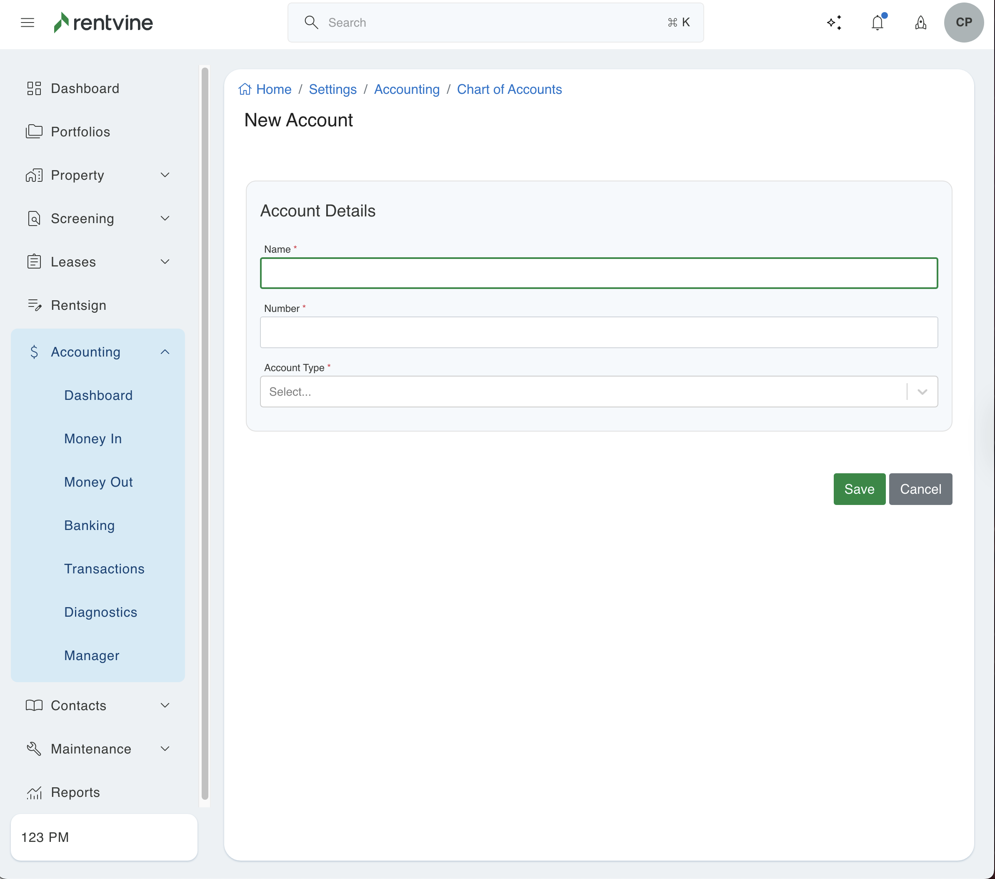This screenshot has width=995, height=879.
Task: Open Banking under Accounting
Action: [x=90, y=525]
